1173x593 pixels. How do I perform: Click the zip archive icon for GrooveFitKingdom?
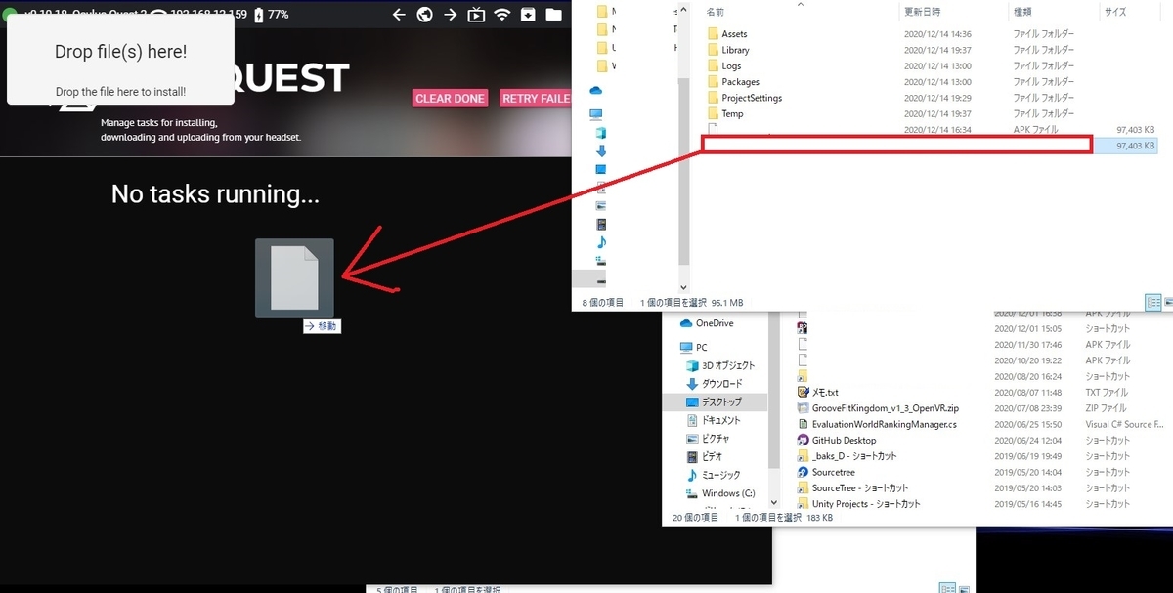(803, 408)
